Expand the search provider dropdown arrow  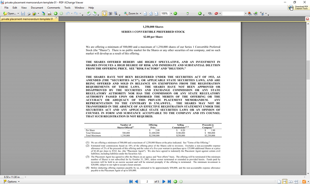pos(220,14)
